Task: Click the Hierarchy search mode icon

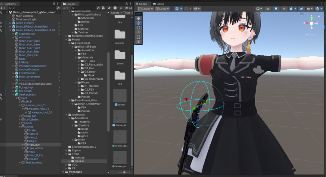Action: pos(58,8)
